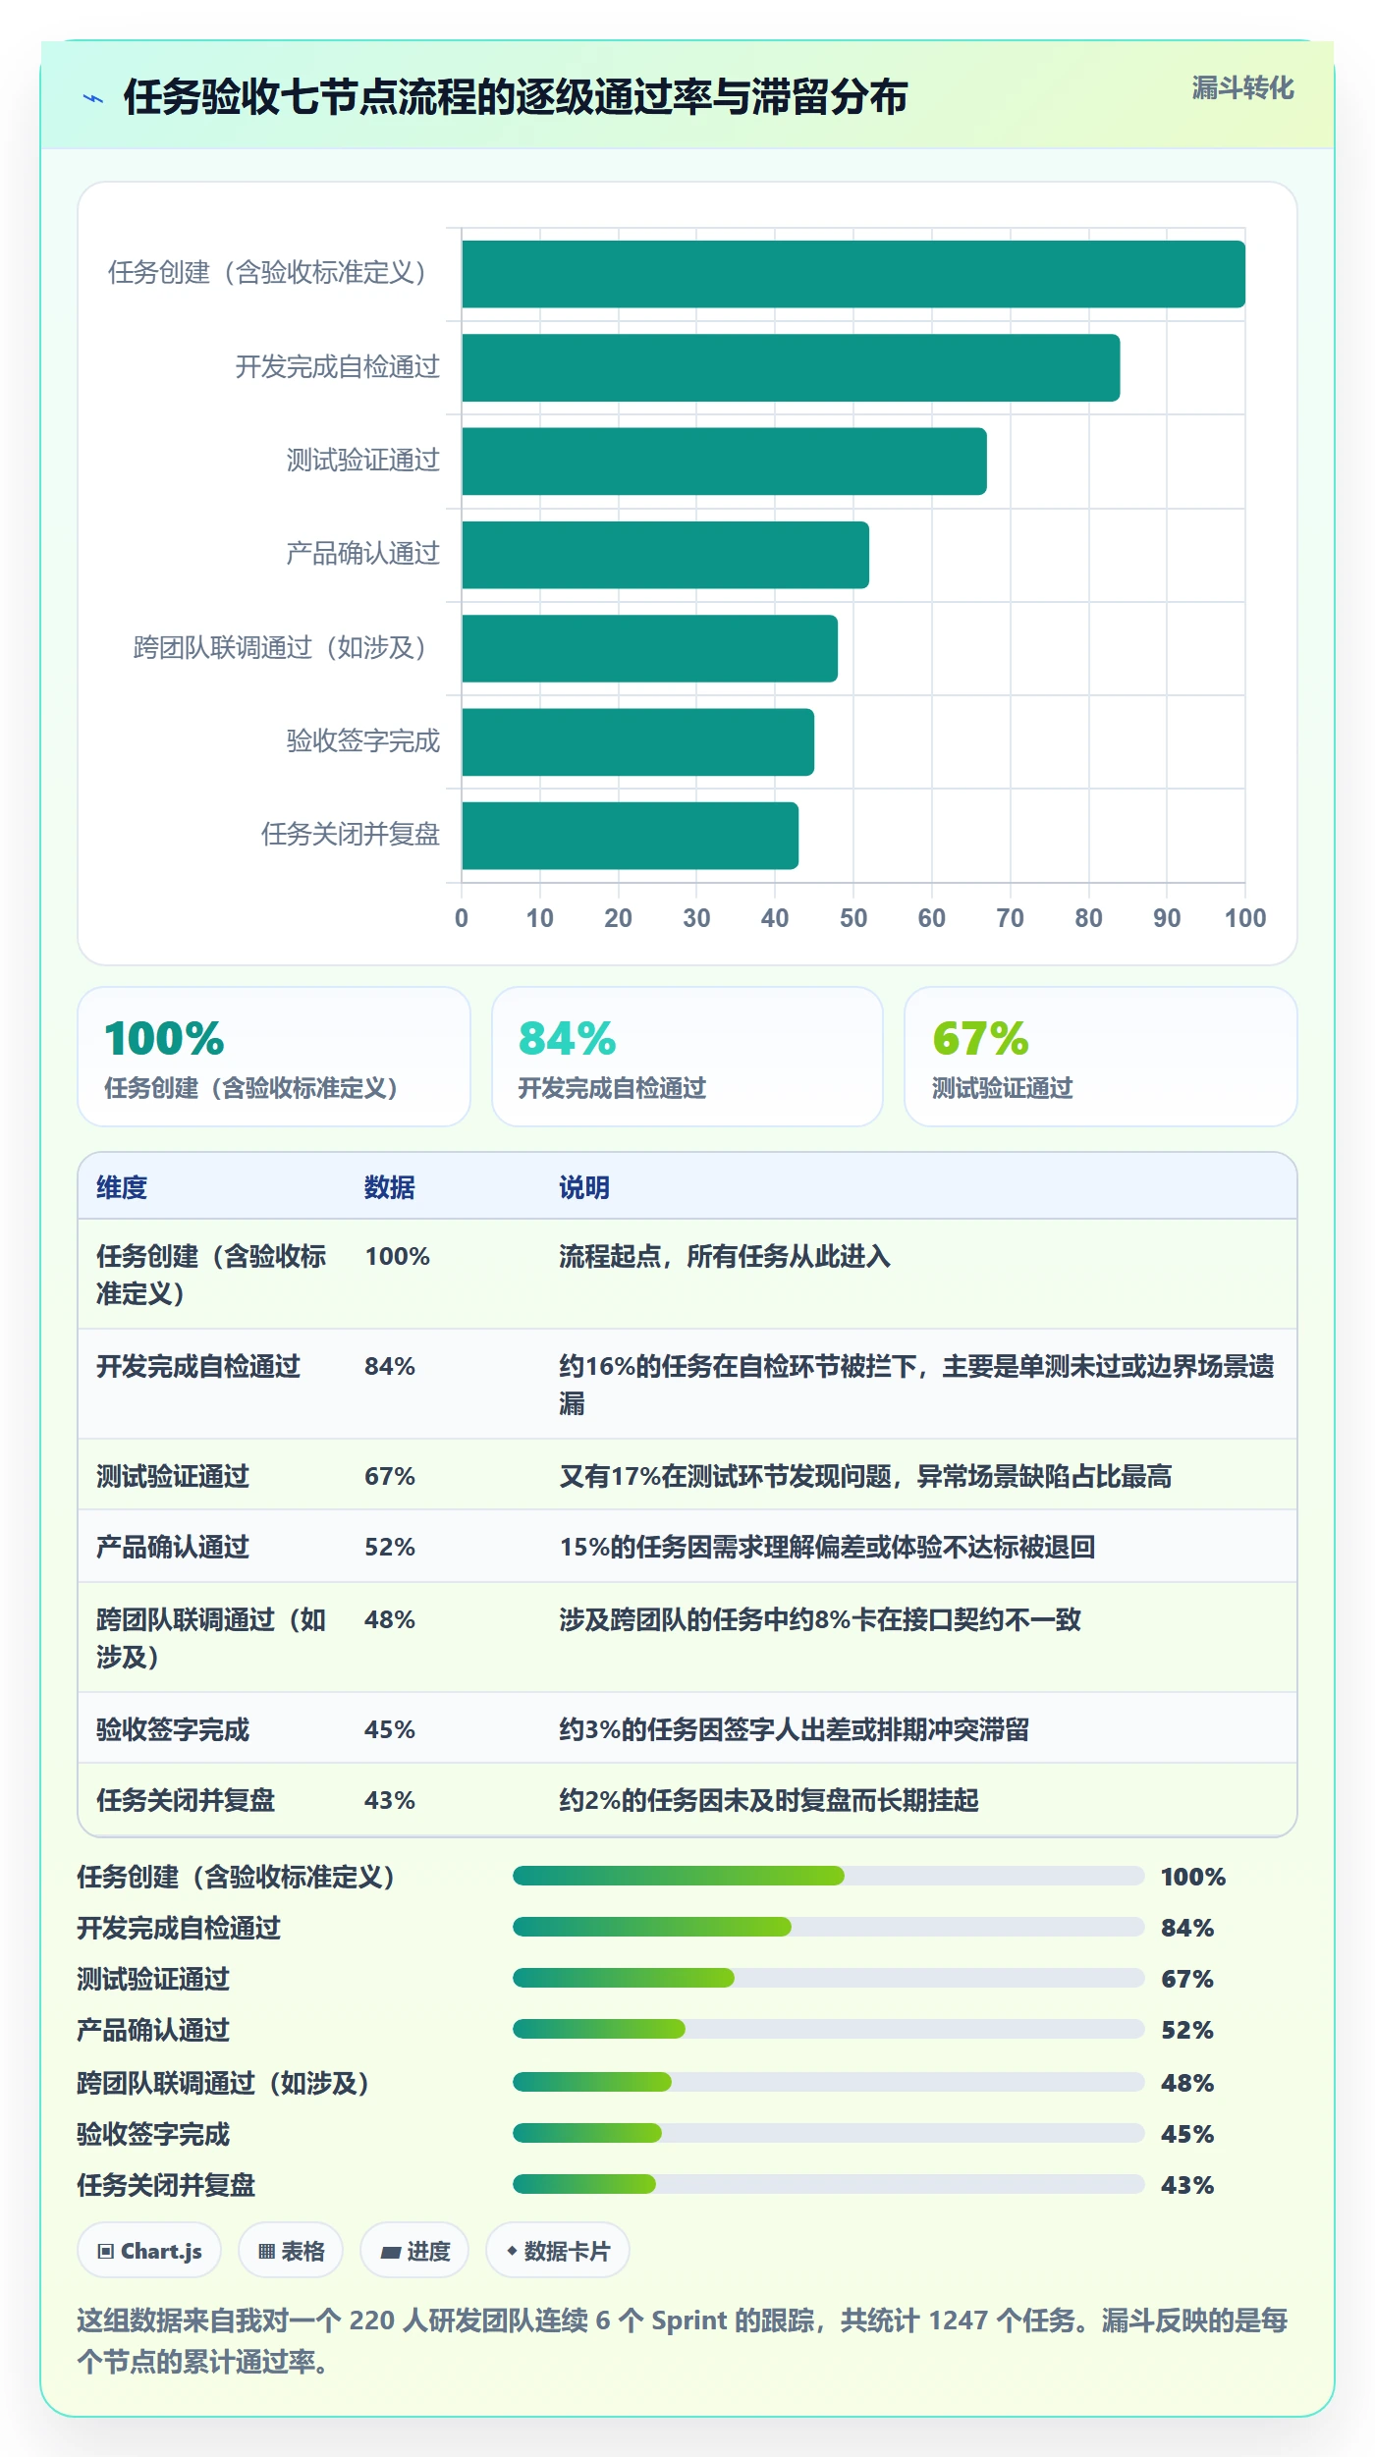Click the 说明 table column header
Screen dimensions: 1375x2457
[584, 1187]
